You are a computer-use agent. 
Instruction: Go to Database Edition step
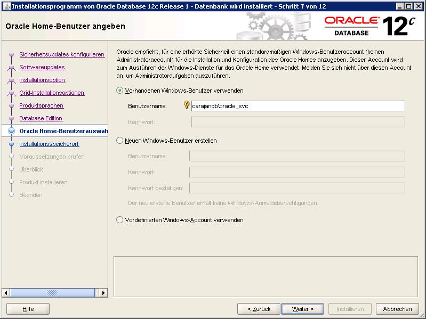point(41,118)
